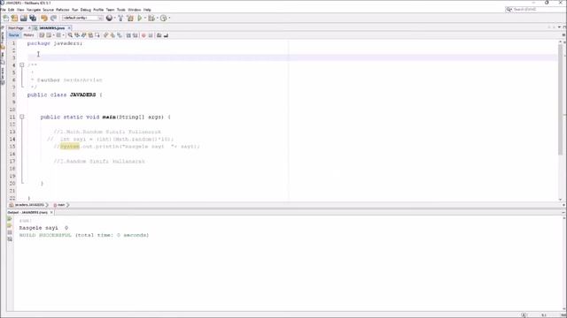This screenshot has height=318, width=567.
Task: Toggle Highlight Search in editor toolbar
Action: pos(90,35)
